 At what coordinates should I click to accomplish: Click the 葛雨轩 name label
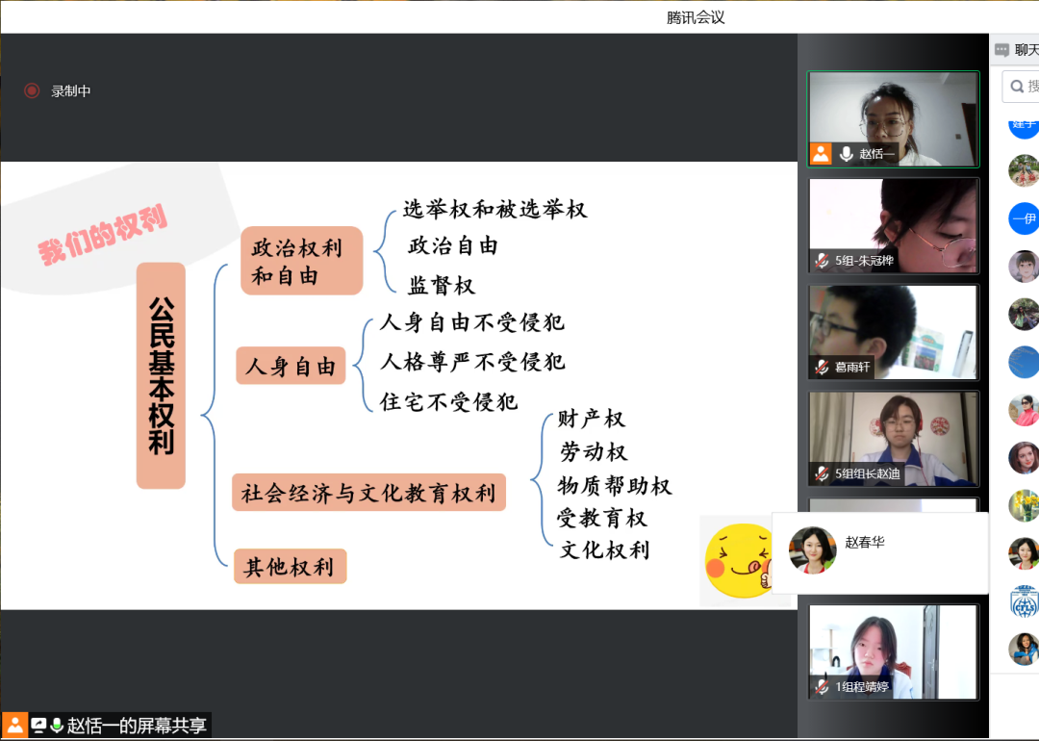[852, 368]
